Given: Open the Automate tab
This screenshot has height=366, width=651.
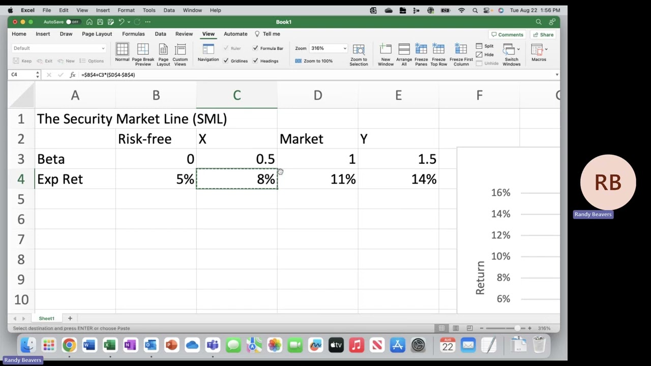Looking at the screenshot, I should tap(235, 34).
